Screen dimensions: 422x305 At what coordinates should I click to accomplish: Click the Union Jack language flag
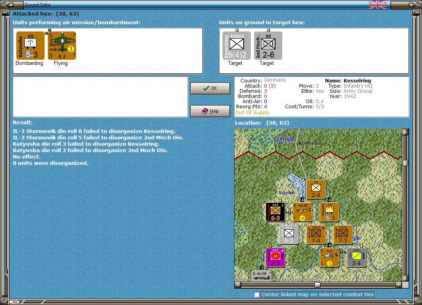click(x=378, y=4)
